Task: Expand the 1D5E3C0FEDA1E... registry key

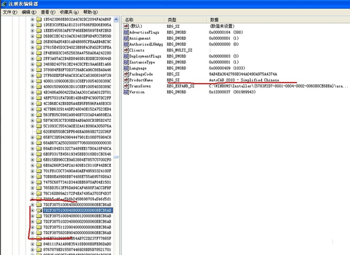Action: 33,25
